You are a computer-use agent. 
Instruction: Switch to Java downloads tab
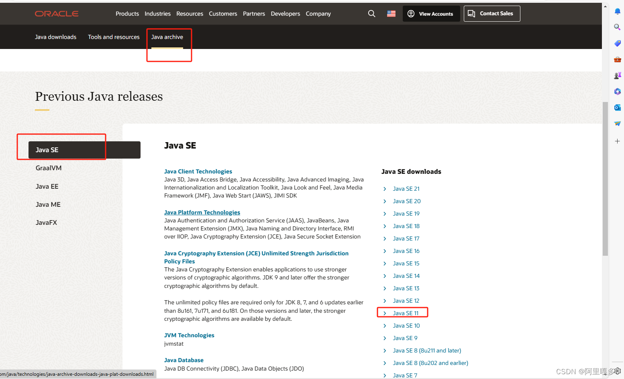[55, 37]
